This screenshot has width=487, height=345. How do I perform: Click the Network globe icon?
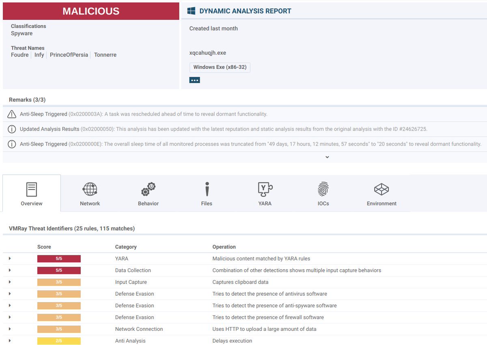coord(90,189)
